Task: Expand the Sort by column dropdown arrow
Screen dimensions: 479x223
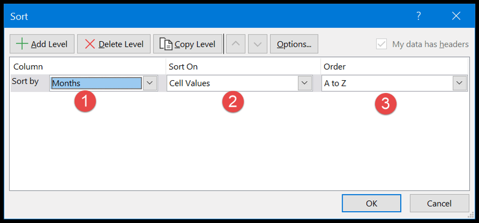Action: pos(150,83)
